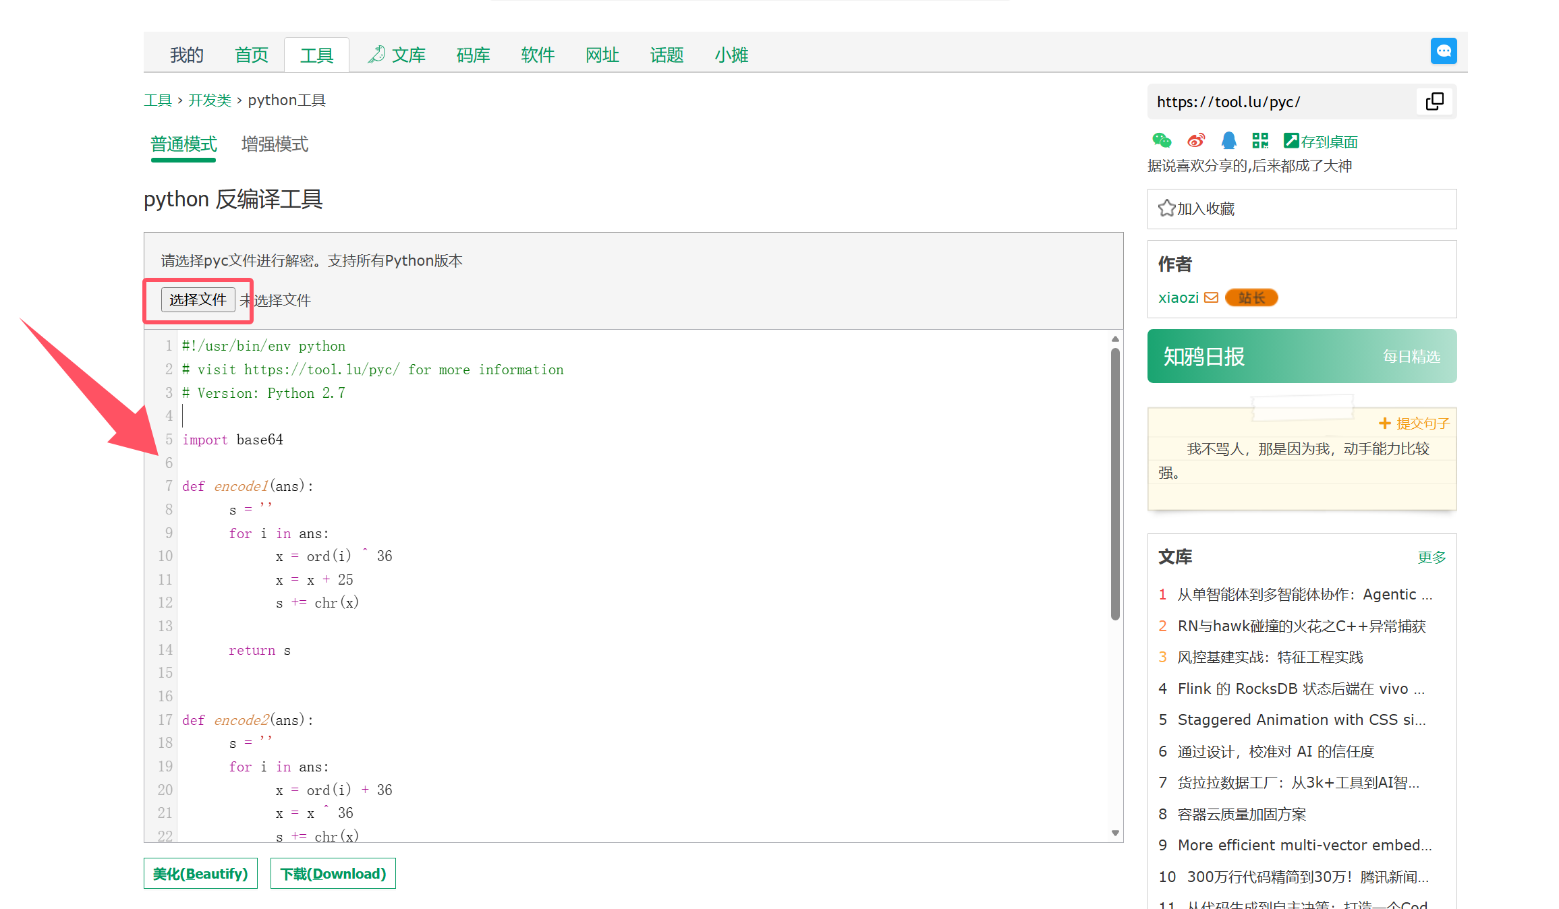Show the QR code icon
The height and width of the screenshot is (909, 1559).
click(1259, 140)
